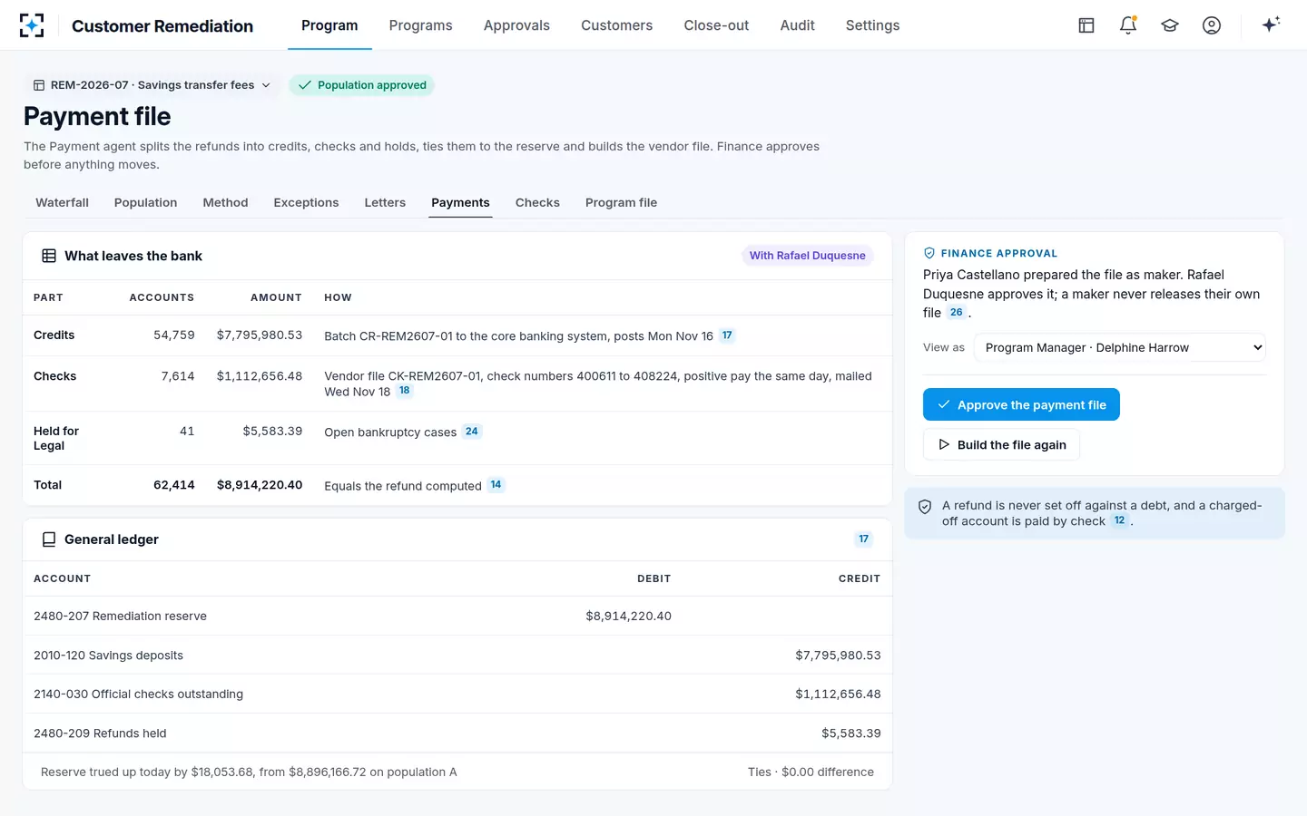Click reference badge 18 in Checks row
Image resolution: width=1307 pixels, height=816 pixels.
click(405, 391)
